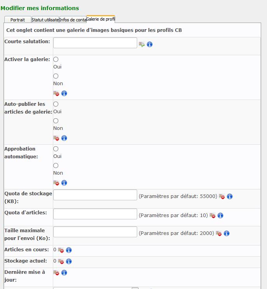Viewport: 267px width, 289px height.
Task: Click hidden-on-profile icon for Articles en cours
Action: click(x=61, y=250)
